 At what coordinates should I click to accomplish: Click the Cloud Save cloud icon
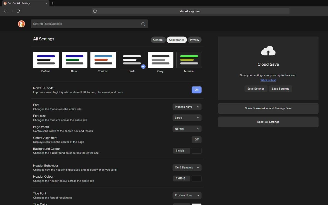click(268, 51)
